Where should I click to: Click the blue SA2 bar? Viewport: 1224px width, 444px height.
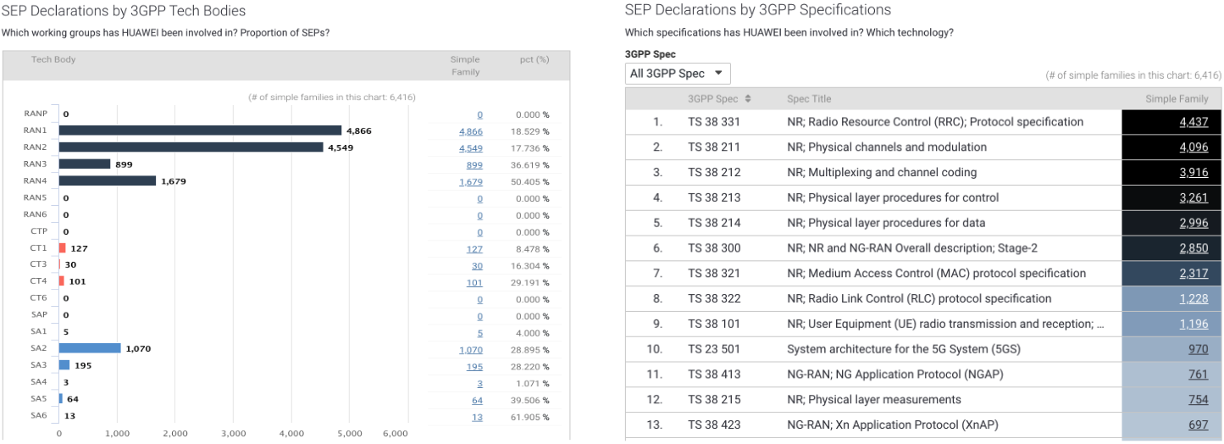tap(90, 348)
